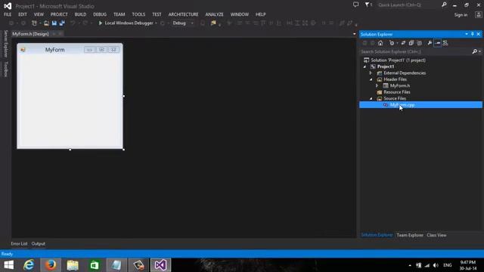The height and width of the screenshot is (272, 484).
Task: Open the Server Explorer side tab
Action: coord(5,44)
